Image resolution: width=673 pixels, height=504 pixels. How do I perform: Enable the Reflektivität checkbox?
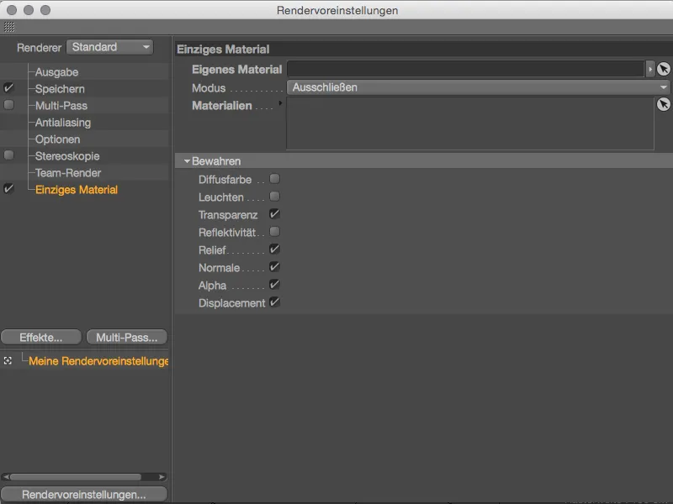tap(275, 232)
